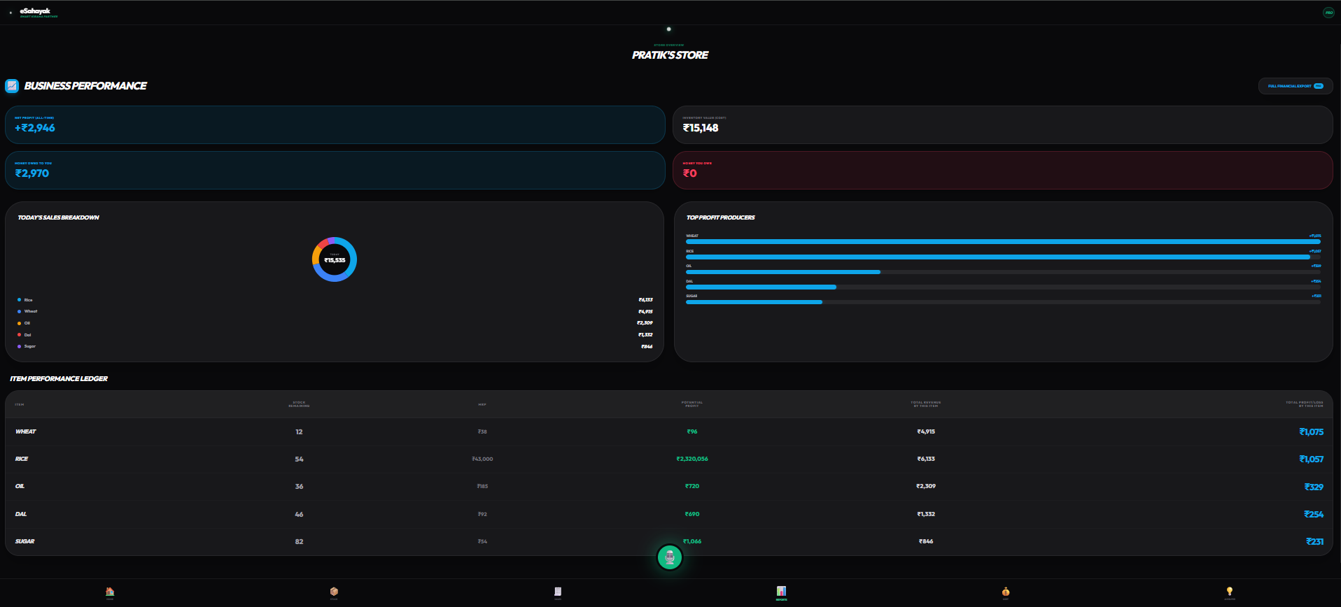
Task: Click Rice sales amount ₹6,133 in breakdown
Action: point(645,300)
